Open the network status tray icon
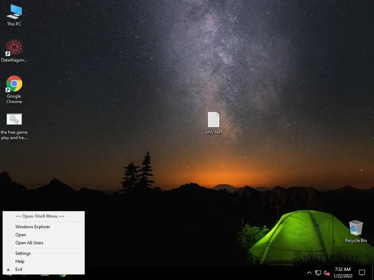This screenshot has width=374, height=280. 318,273
